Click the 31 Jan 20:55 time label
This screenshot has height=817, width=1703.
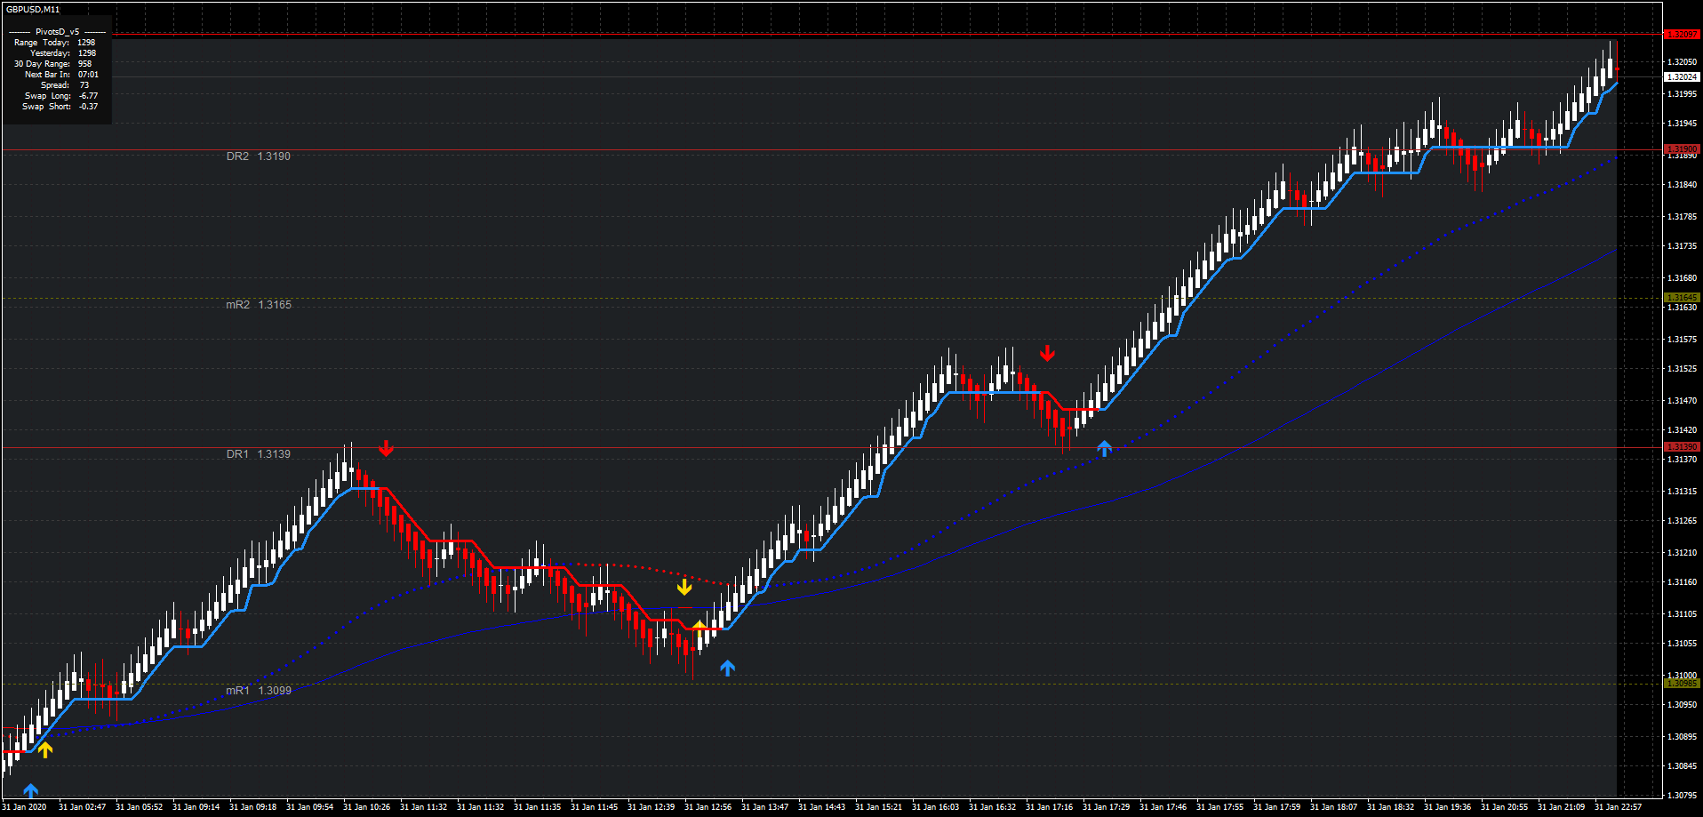pos(1504,807)
